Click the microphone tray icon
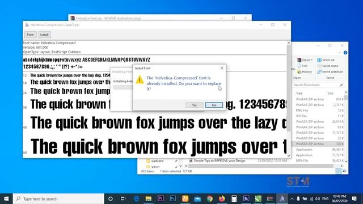 (298, 199)
